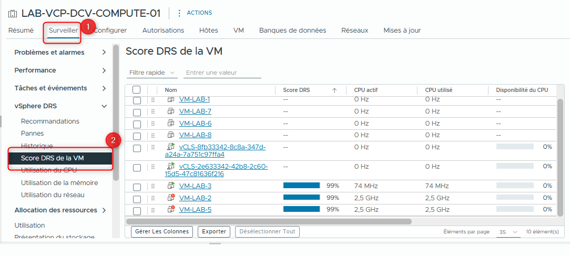
Task: Check the box for VM-LAB-7
Action: point(137,112)
